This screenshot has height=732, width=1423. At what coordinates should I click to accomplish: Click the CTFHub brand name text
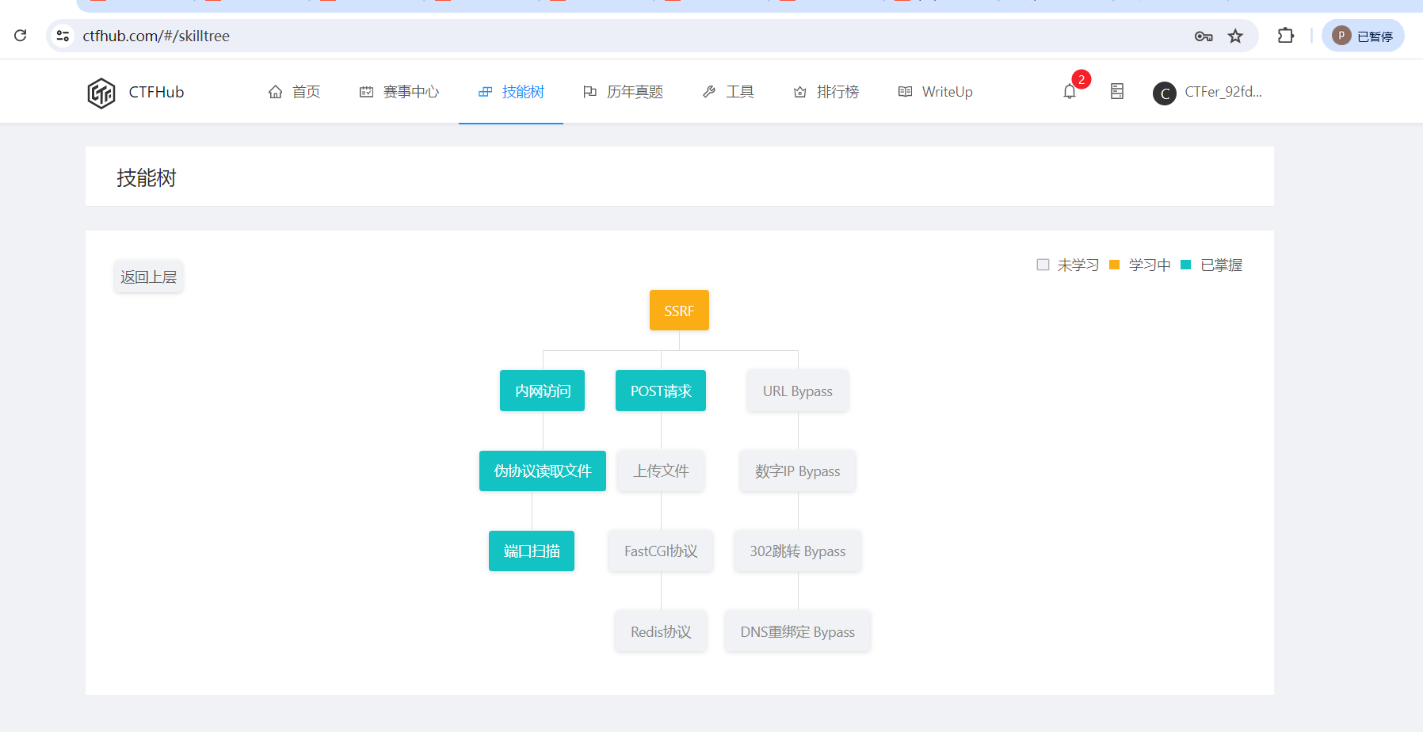point(156,92)
